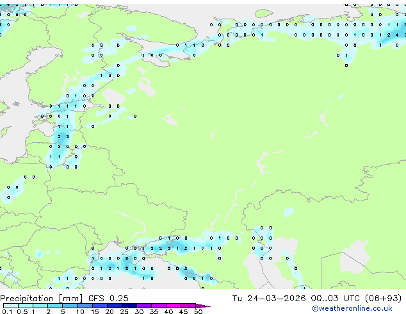Click the 30–35 mm legend swatch
406x314 pixels.
pyautogui.click(x=143, y=306)
